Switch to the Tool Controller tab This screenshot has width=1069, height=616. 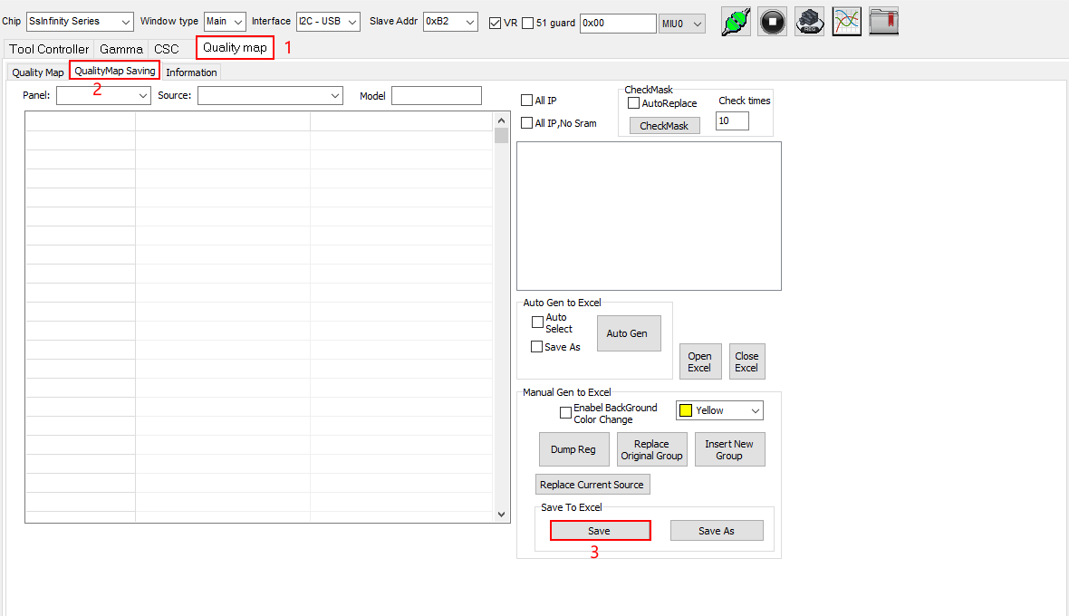pos(49,49)
